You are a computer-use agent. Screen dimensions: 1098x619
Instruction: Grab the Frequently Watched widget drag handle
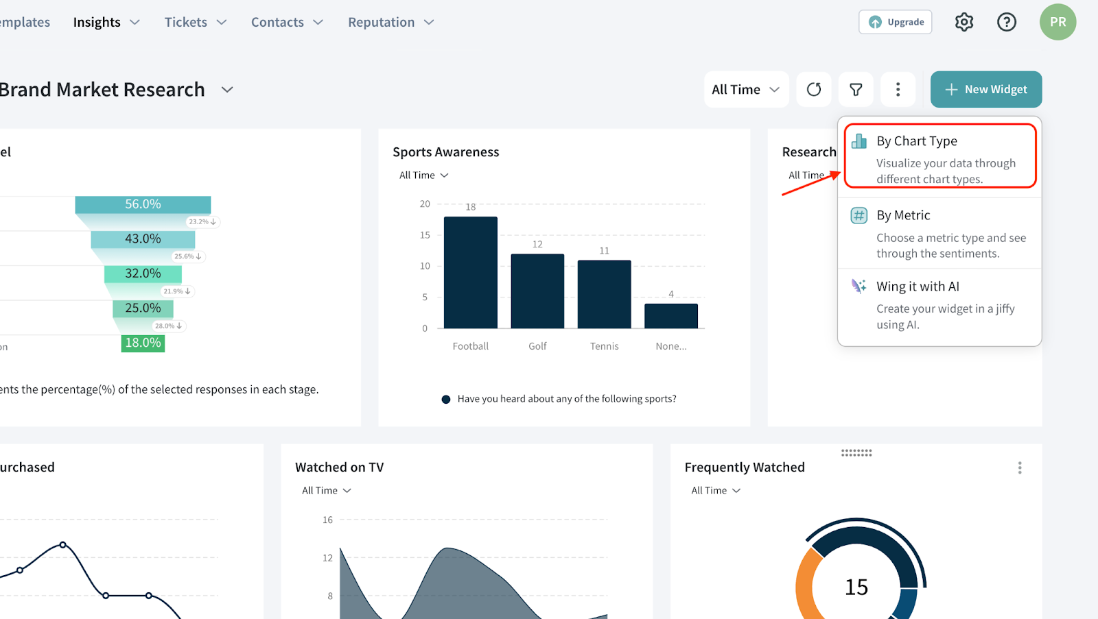coord(856,453)
